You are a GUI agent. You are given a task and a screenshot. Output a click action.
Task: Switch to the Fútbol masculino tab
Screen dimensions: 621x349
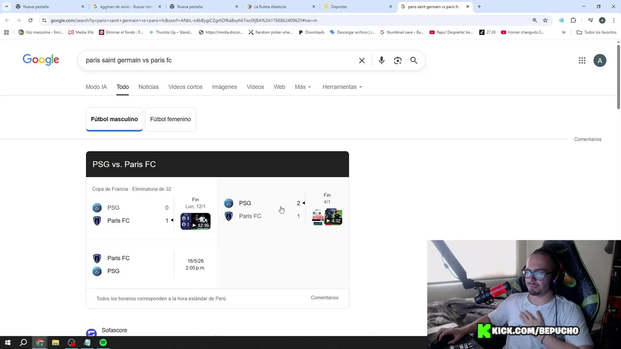coord(114,119)
